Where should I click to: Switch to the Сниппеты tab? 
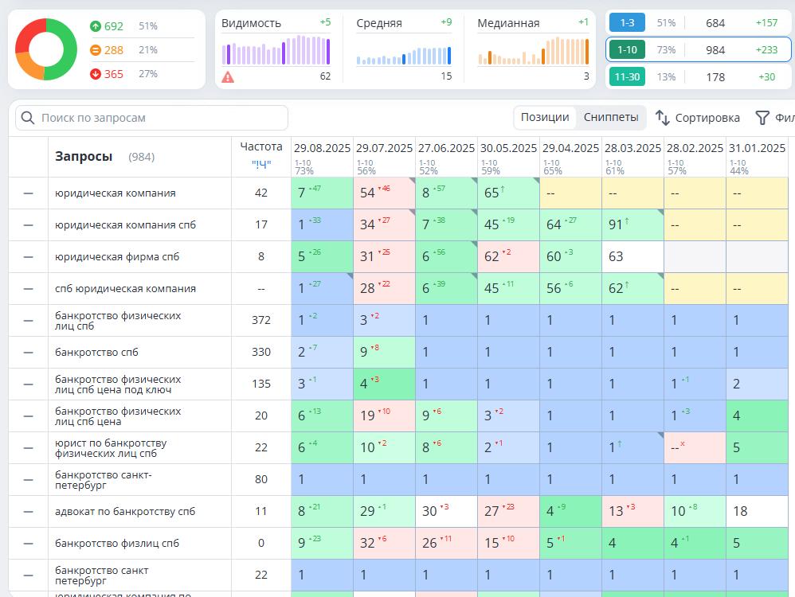[611, 117]
